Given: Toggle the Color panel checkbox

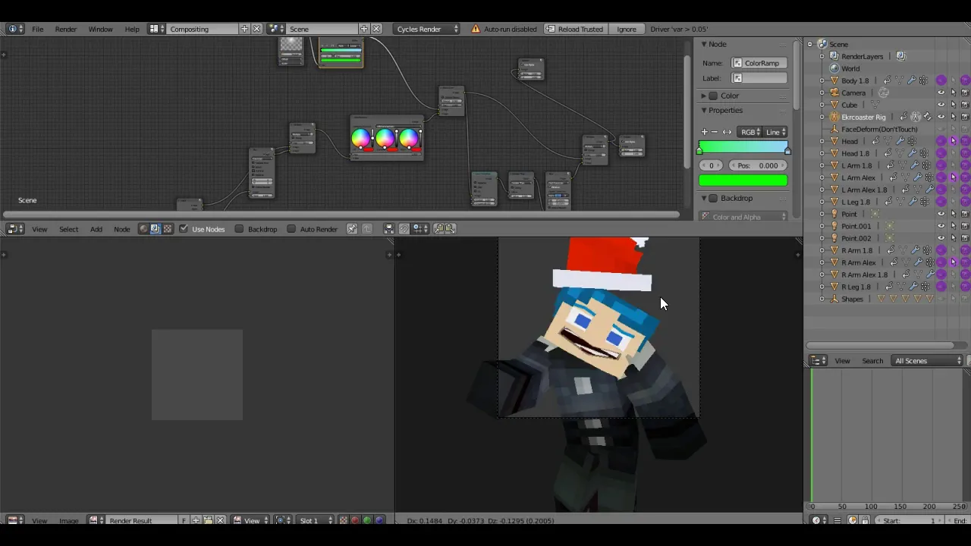Looking at the screenshot, I should 713,96.
